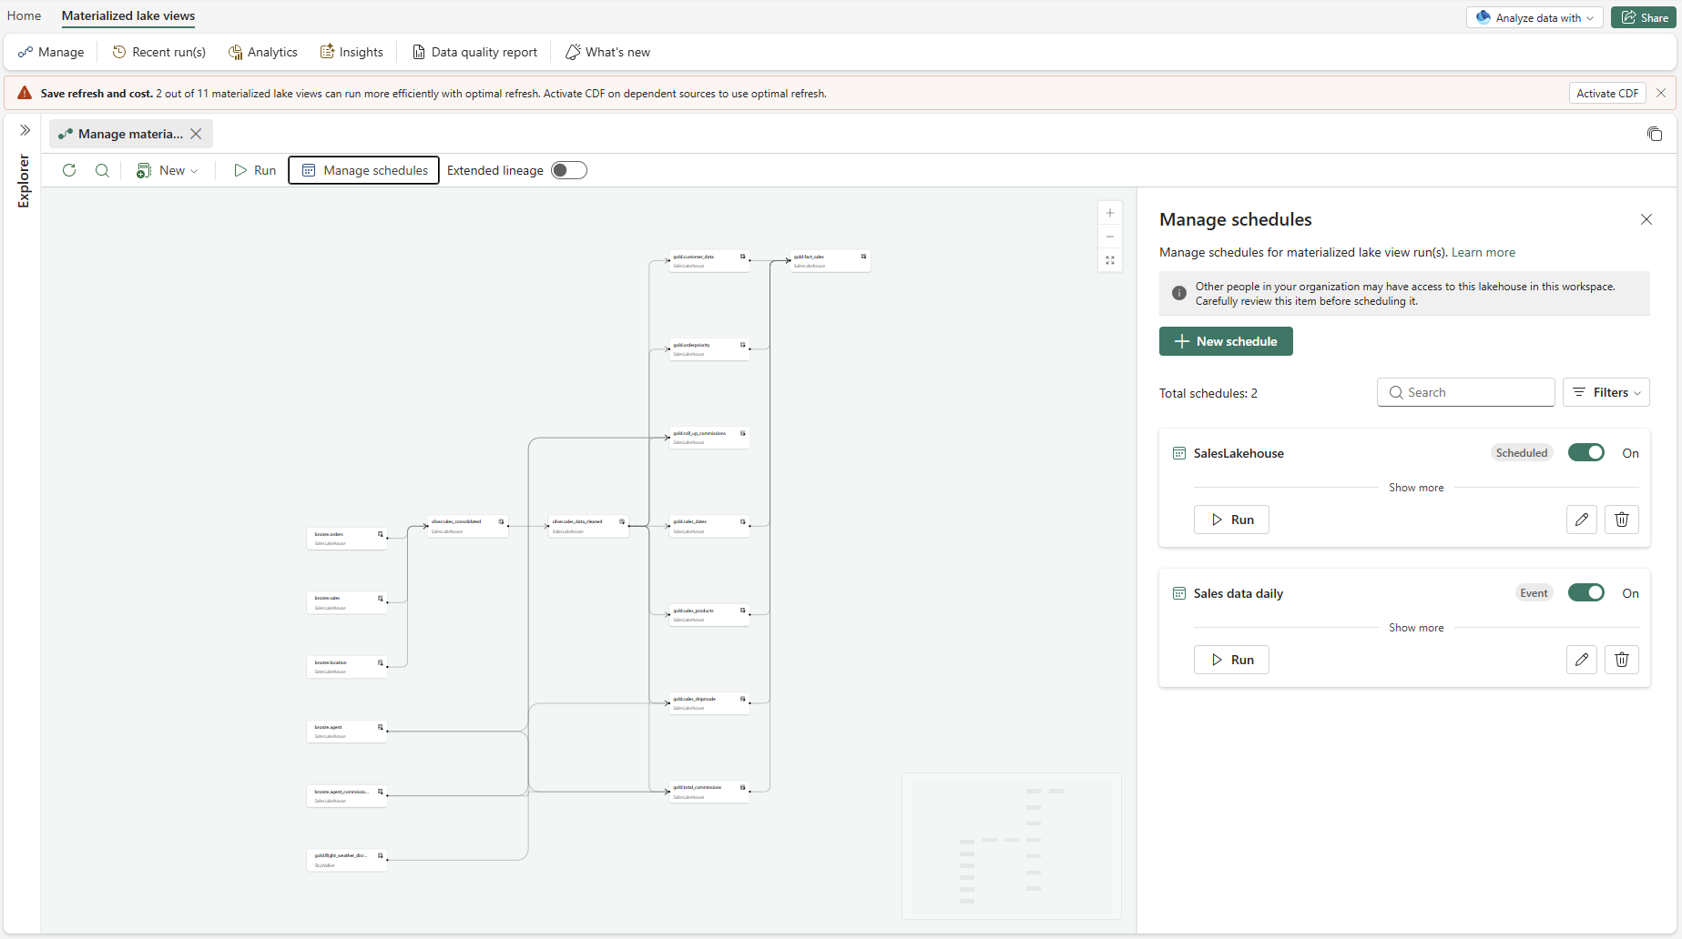Click the table icon on gold.roll_up_commissions node

(x=743, y=433)
